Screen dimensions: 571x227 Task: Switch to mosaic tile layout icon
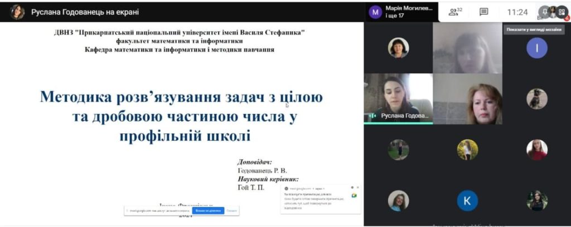[x=562, y=12]
